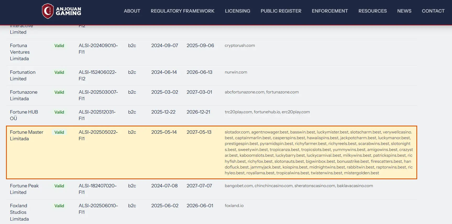Go to LICENSING page

click(238, 11)
